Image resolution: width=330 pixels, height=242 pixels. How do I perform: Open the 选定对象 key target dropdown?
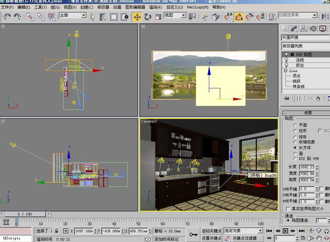tap(260, 231)
